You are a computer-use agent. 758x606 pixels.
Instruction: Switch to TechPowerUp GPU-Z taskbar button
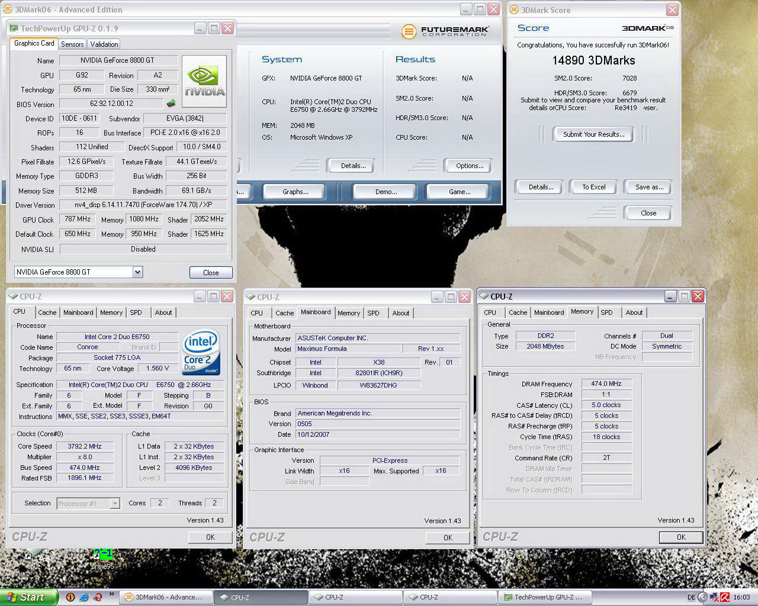(x=544, y=597)
